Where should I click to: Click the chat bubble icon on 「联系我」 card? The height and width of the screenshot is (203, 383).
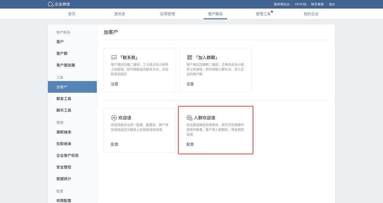(x=113, y=58)
